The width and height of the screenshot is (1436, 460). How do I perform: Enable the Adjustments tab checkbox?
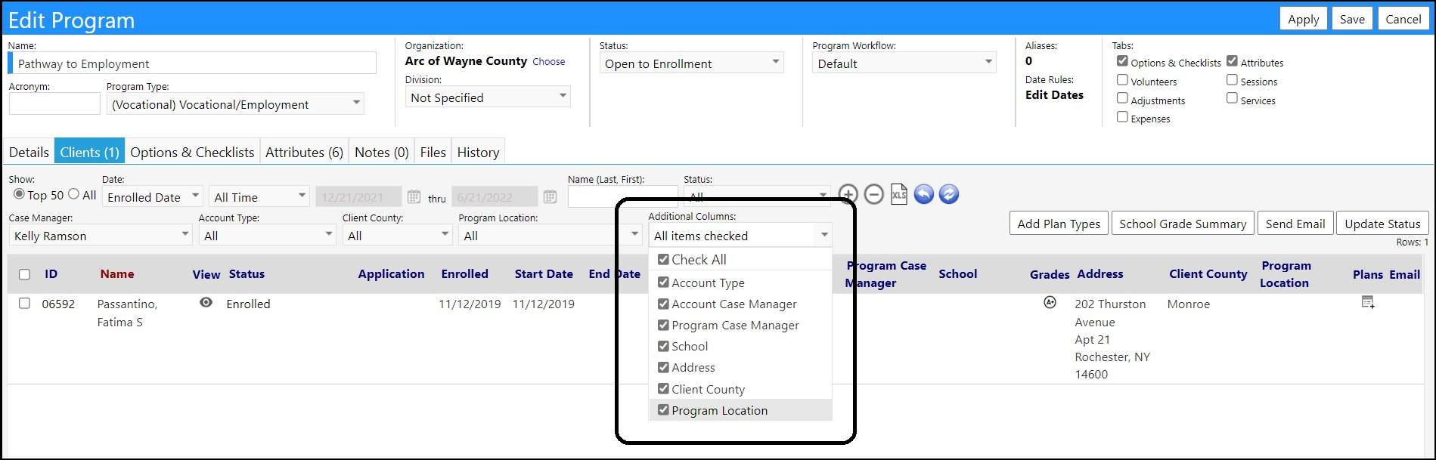click(x=1122, y=98)
